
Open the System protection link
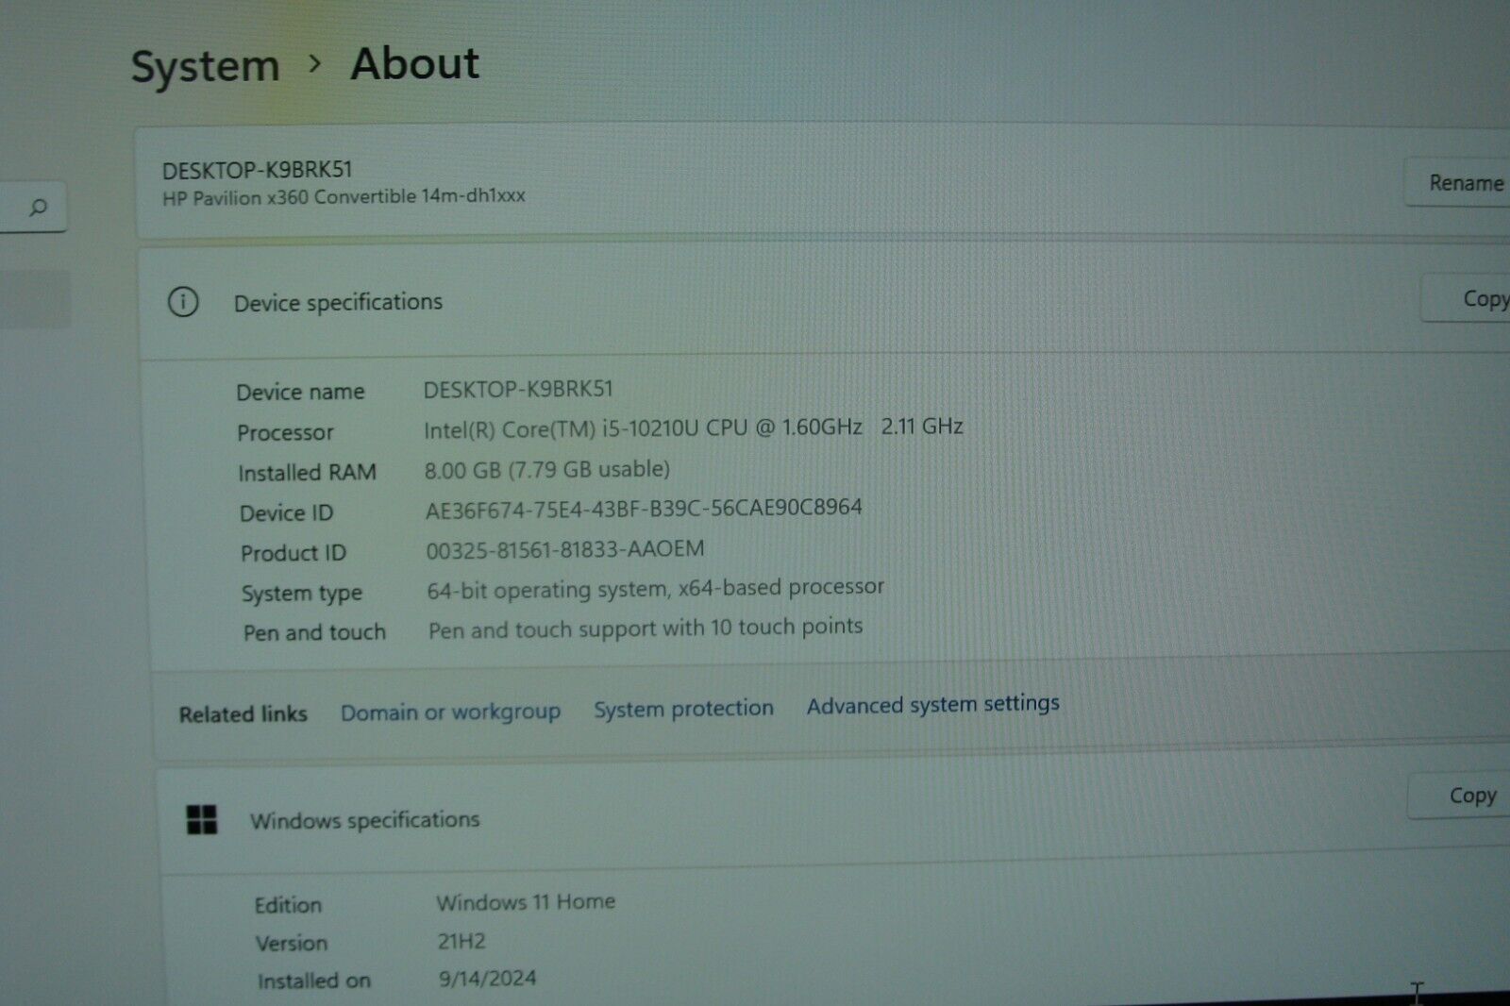click(683, 708)
